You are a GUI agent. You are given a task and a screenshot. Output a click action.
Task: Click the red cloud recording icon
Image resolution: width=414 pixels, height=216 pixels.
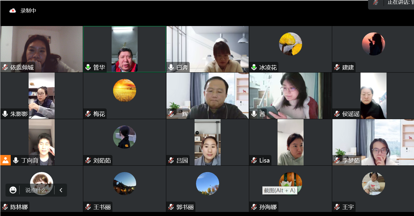(12, 11)
